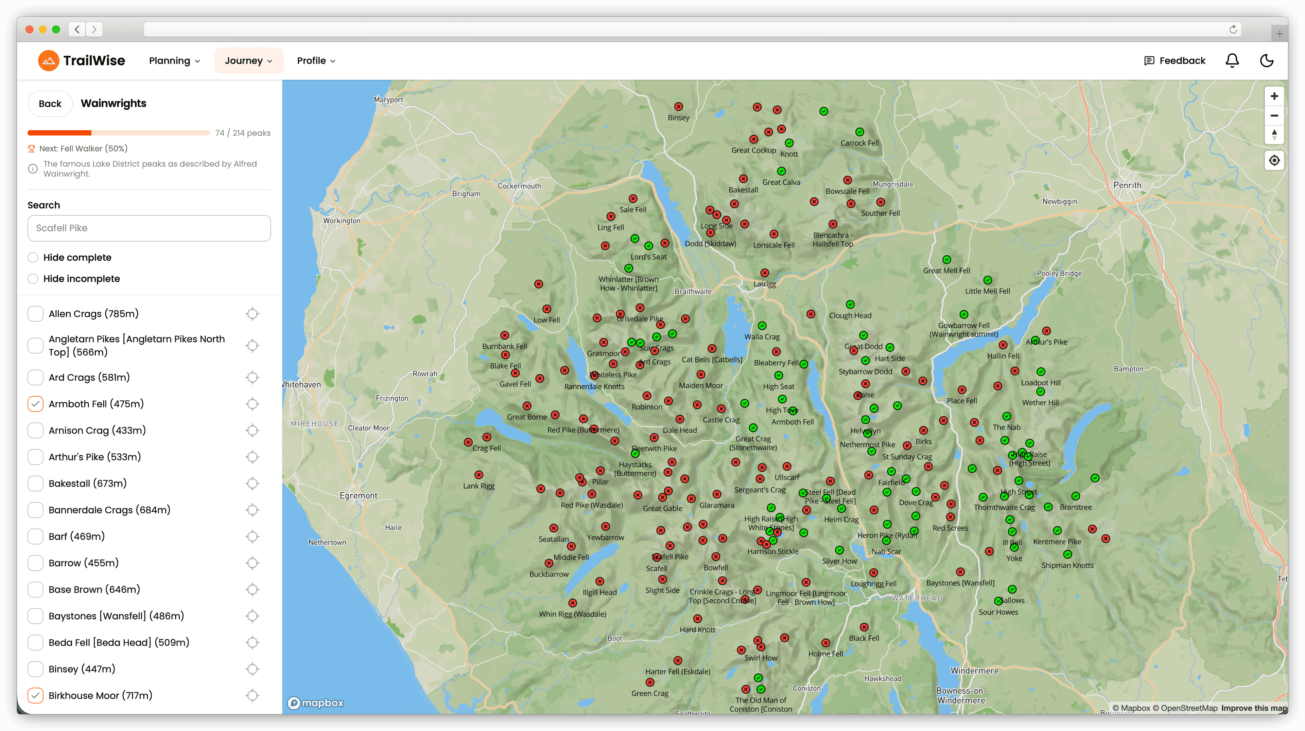Screen dimensions: 1305x731
Task: Open the Feedback dialog
Action: 1175,60
